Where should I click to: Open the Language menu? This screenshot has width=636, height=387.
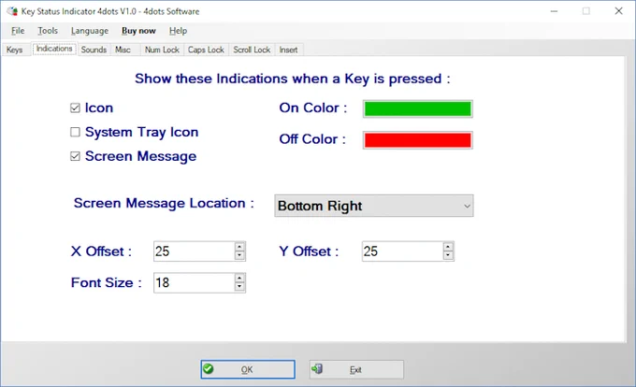[x=90, y=31]
